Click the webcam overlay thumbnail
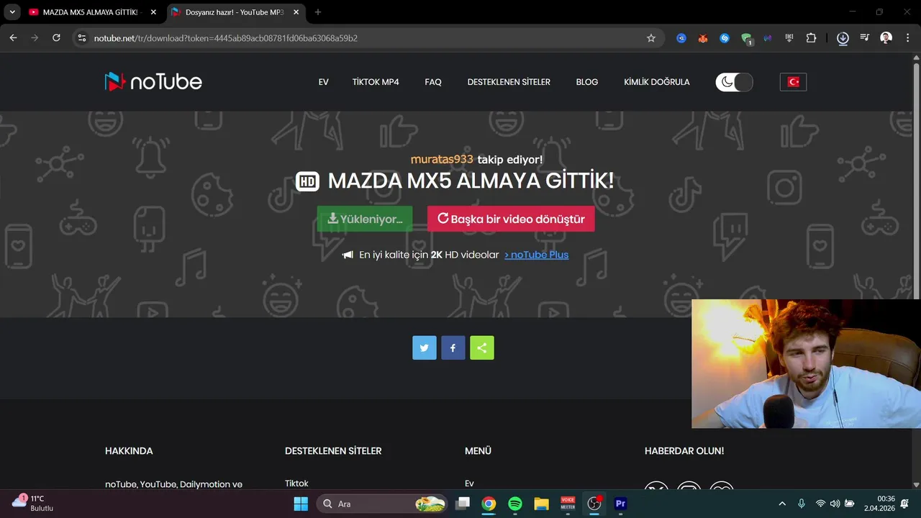Image resolution: width=921 pixels, height=518 pixels. 806,363
